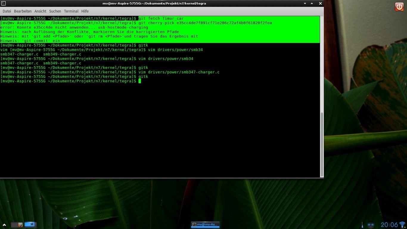
Task: Open the panel arrow menu at bottom-left
Action: (x=4, y=225)
